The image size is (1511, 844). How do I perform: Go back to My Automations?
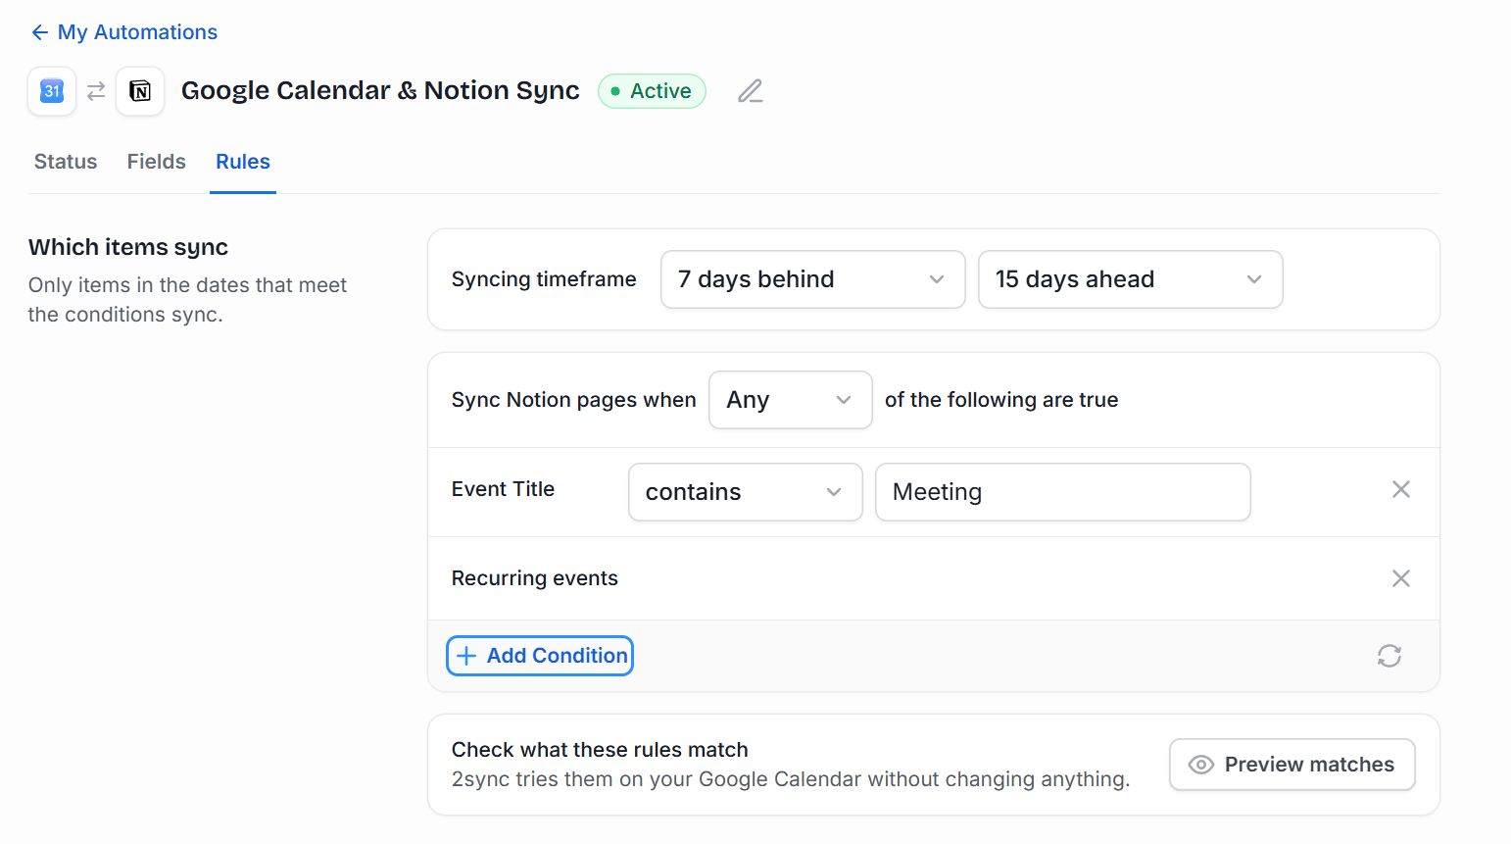coord(124,32)
